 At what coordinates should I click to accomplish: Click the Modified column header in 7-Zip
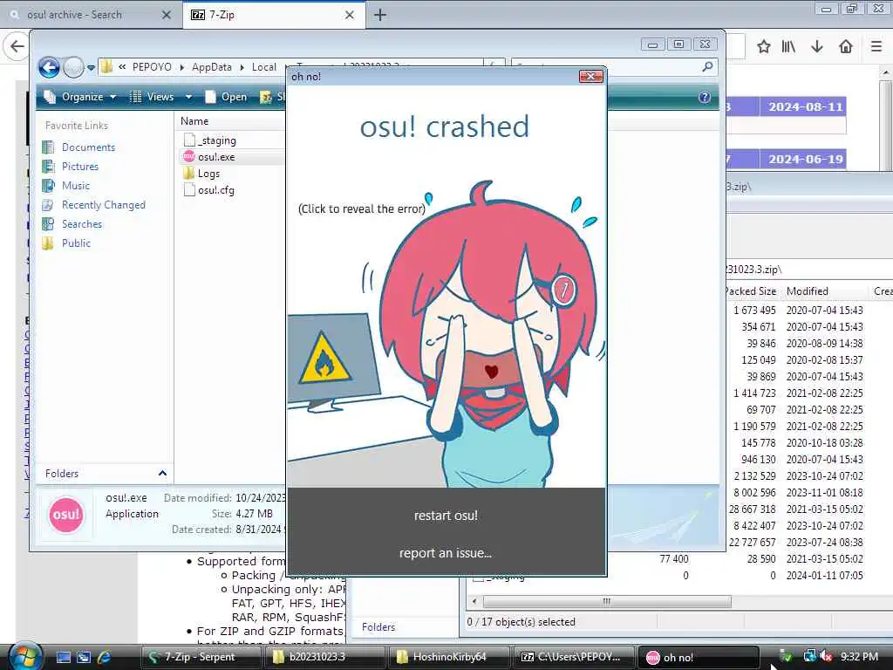click(x=808, y=291)
